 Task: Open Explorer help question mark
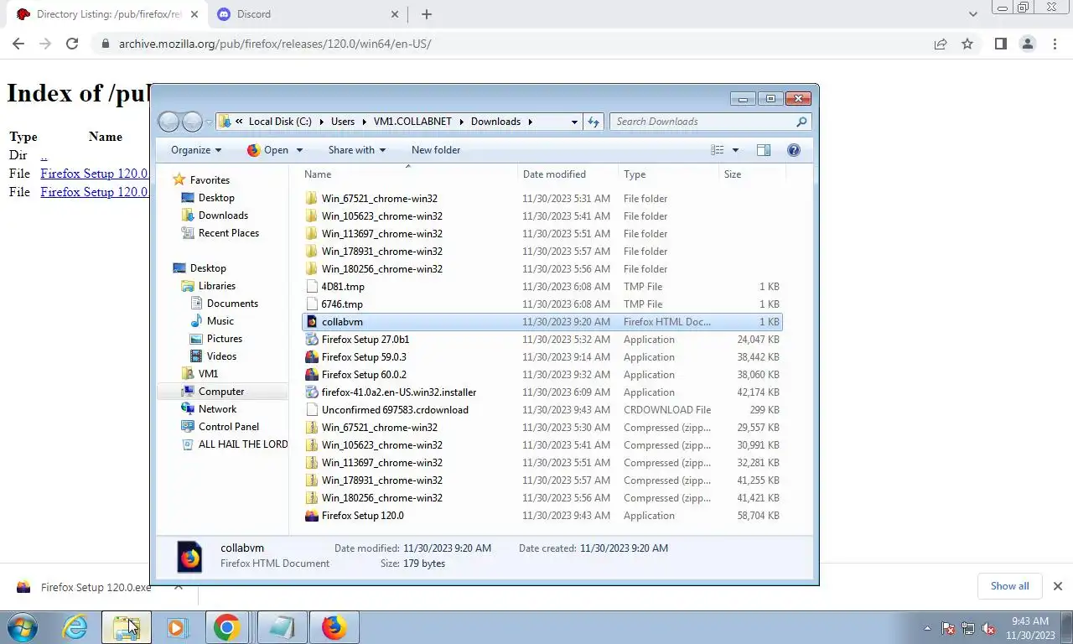pos(794,150)
